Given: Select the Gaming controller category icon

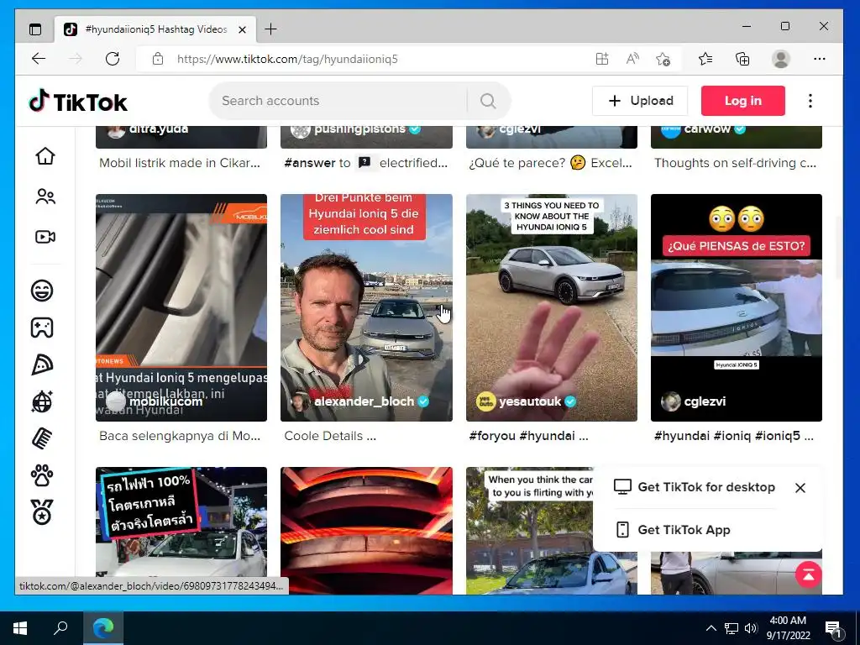Looking at the screenshot, I should pos(42,328).
